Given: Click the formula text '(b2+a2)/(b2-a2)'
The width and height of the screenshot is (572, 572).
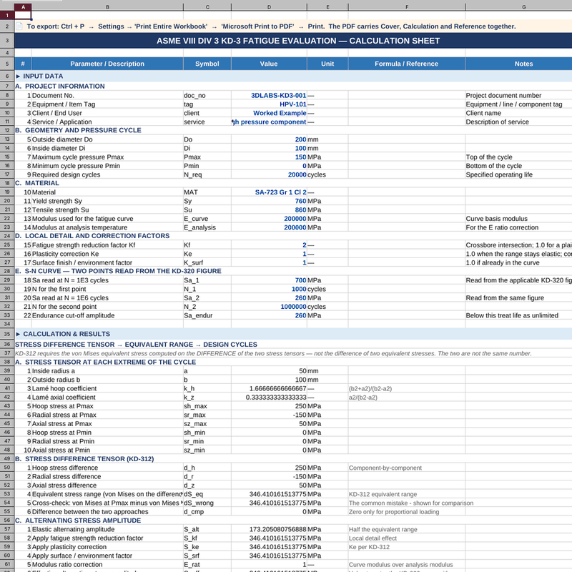Looking at the screenshot, I should point(370,389).
